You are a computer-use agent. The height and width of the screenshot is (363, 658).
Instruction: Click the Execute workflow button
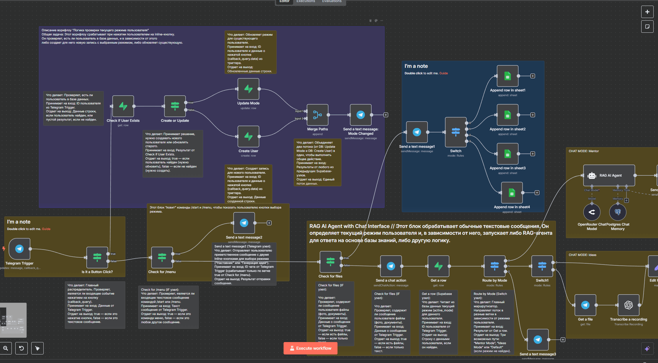pyautogui.click(x=310, y=348)
